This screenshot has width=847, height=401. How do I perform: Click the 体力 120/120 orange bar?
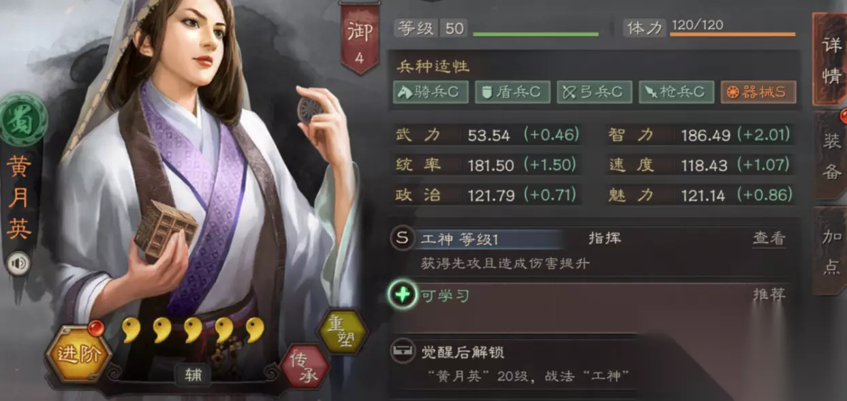click(733, 34)
